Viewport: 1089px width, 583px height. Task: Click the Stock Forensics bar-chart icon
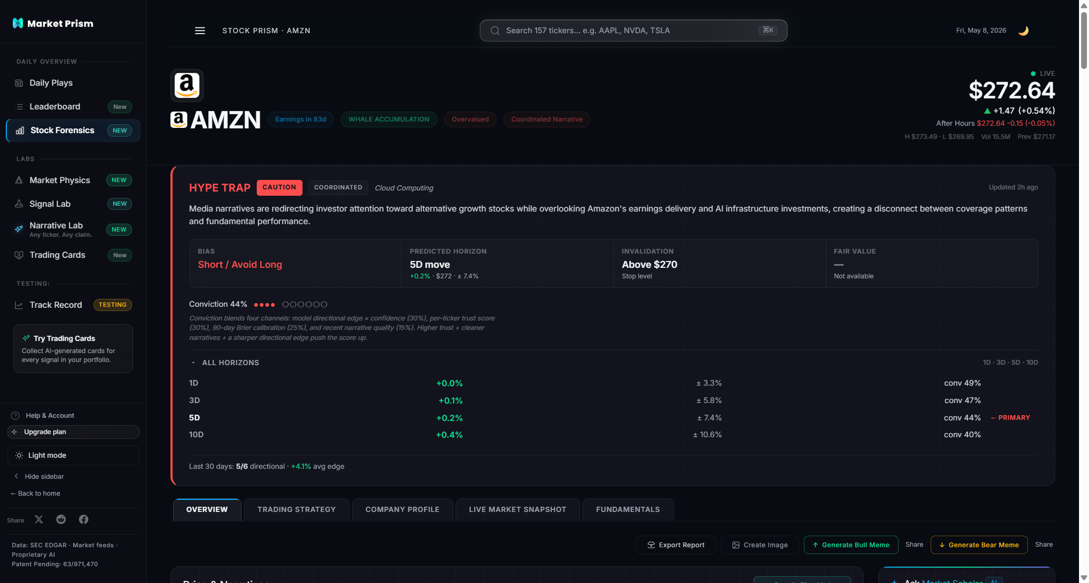coord(20,130)
